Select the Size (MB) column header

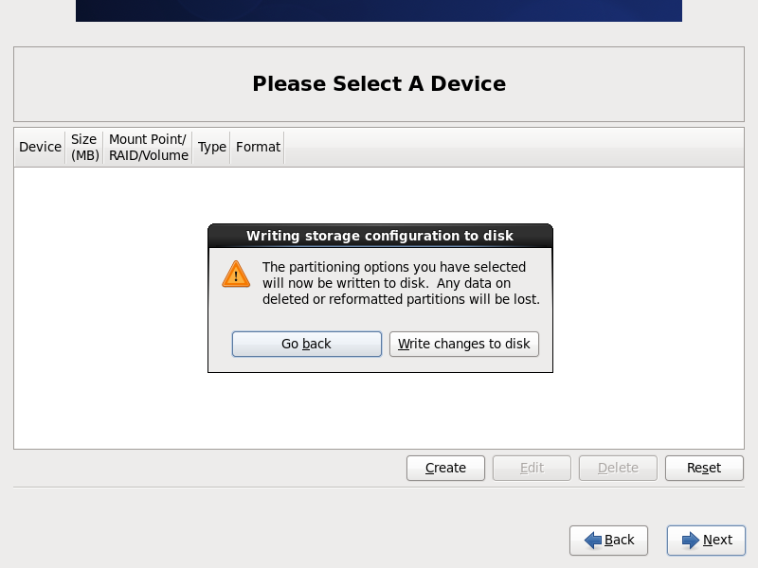click(x=84, y=148)
